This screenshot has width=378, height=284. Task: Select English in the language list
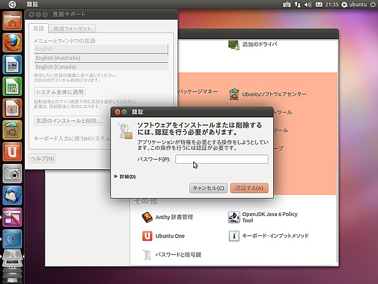[101, 49]
